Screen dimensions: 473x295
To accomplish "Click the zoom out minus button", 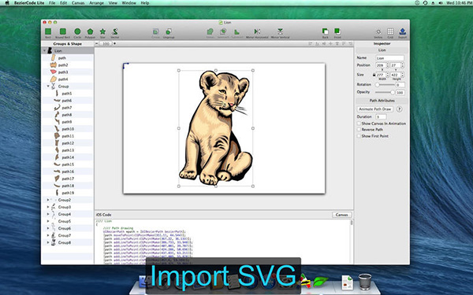I will click(96, 43).
